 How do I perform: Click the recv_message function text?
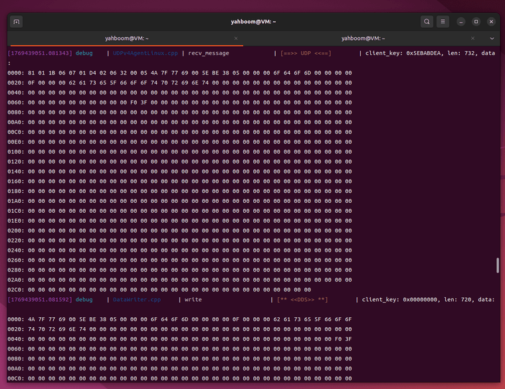point(209,53)
